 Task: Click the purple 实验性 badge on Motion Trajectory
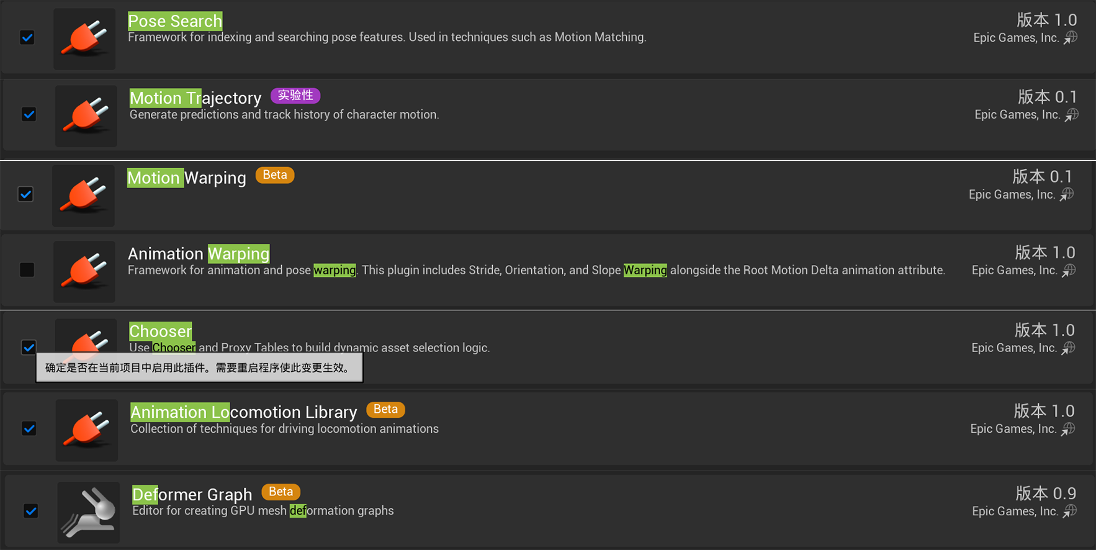pos(295,96)
